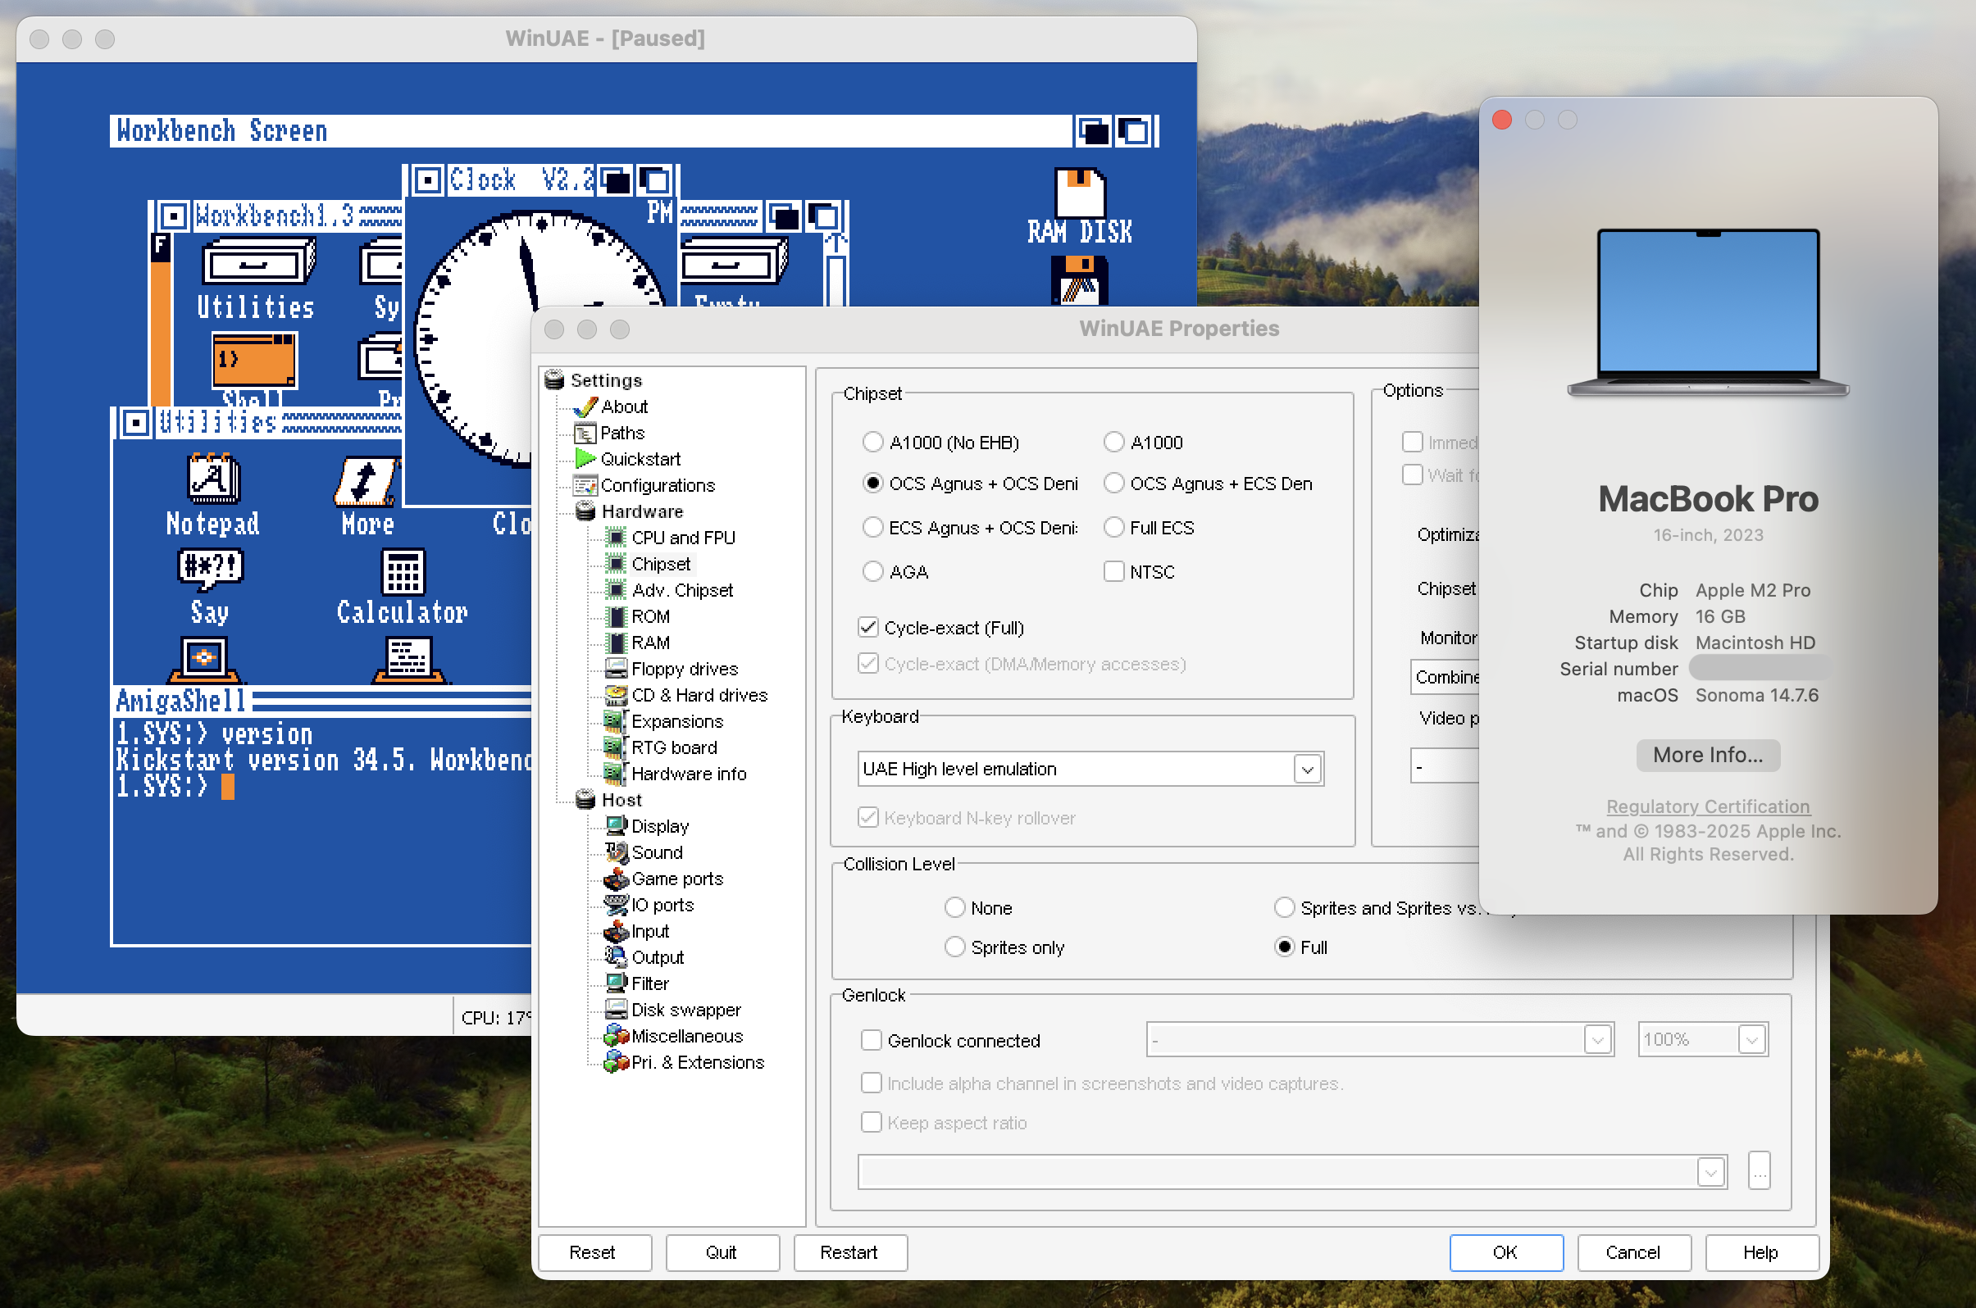
Task: Select the Chipset tree item
Action: click(x=661, y=564)
